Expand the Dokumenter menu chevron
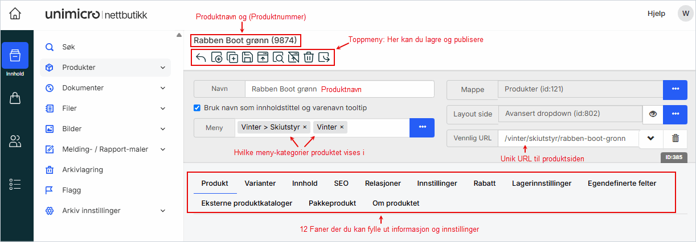Image resolution: width=696 pixels, height=242 pixels. (x=163, y=88)
